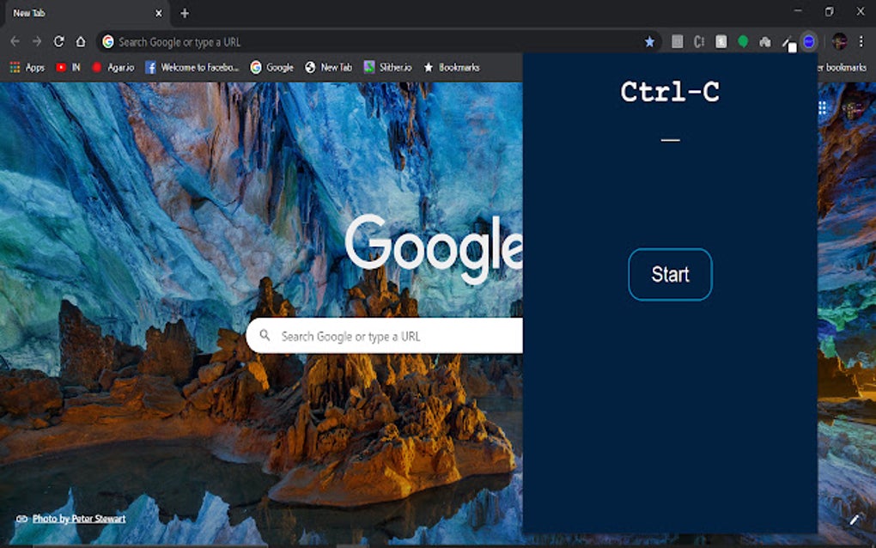This screenshot has width=876, height=548.
Task: Click the Slither.io bookmark favicon
Action: [x=368, y=66]
